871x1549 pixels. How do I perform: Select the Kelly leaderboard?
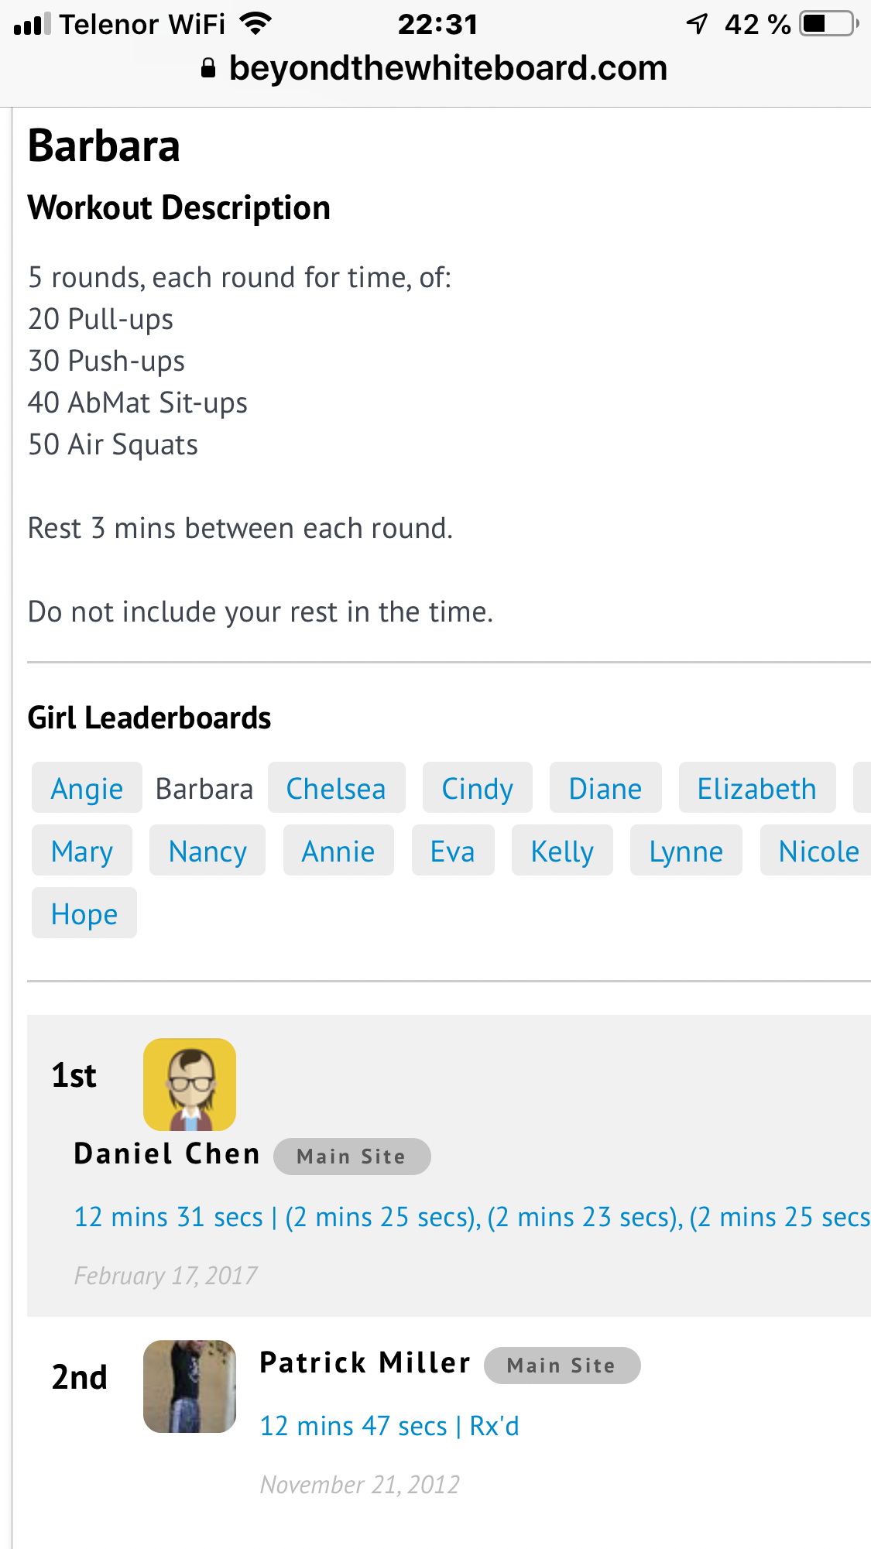coord(562,851)
